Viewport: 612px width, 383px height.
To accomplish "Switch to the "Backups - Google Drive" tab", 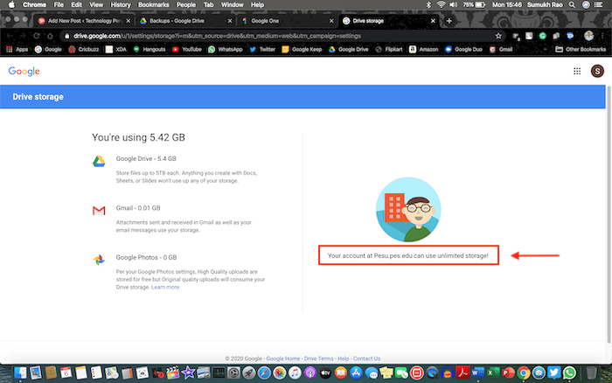I will (185, 21).
